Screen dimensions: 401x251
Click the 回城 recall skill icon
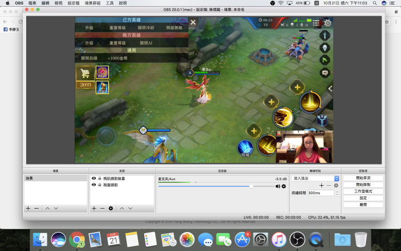coord(245,148)
